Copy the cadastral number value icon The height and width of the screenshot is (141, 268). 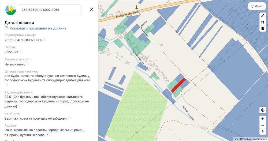pyautogui.click(x=45, y=39)
